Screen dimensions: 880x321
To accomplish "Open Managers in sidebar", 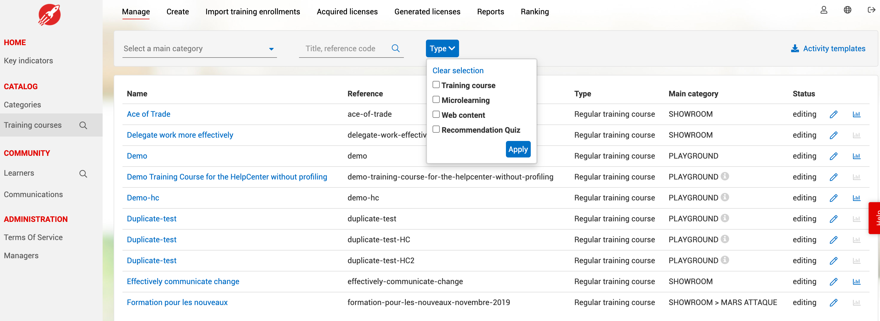I will tap(21, 255).
